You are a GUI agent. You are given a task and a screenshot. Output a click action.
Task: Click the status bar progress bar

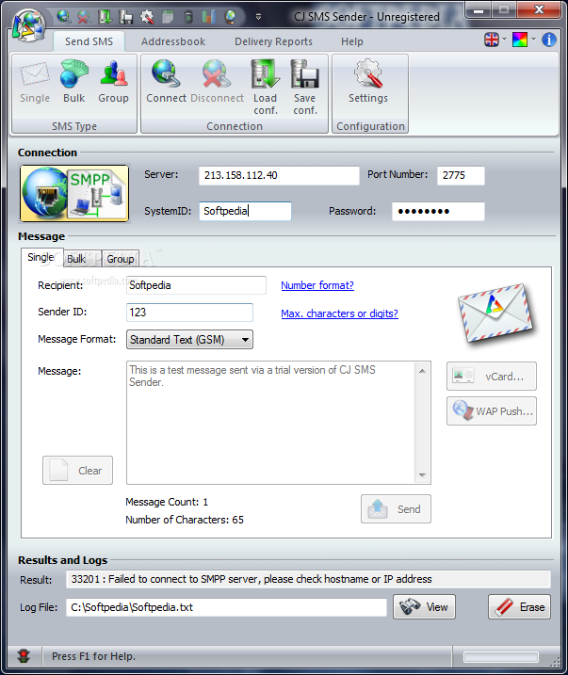501,656
